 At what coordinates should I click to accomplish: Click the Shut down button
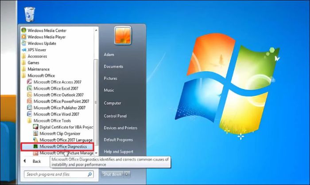pos(112,174)
